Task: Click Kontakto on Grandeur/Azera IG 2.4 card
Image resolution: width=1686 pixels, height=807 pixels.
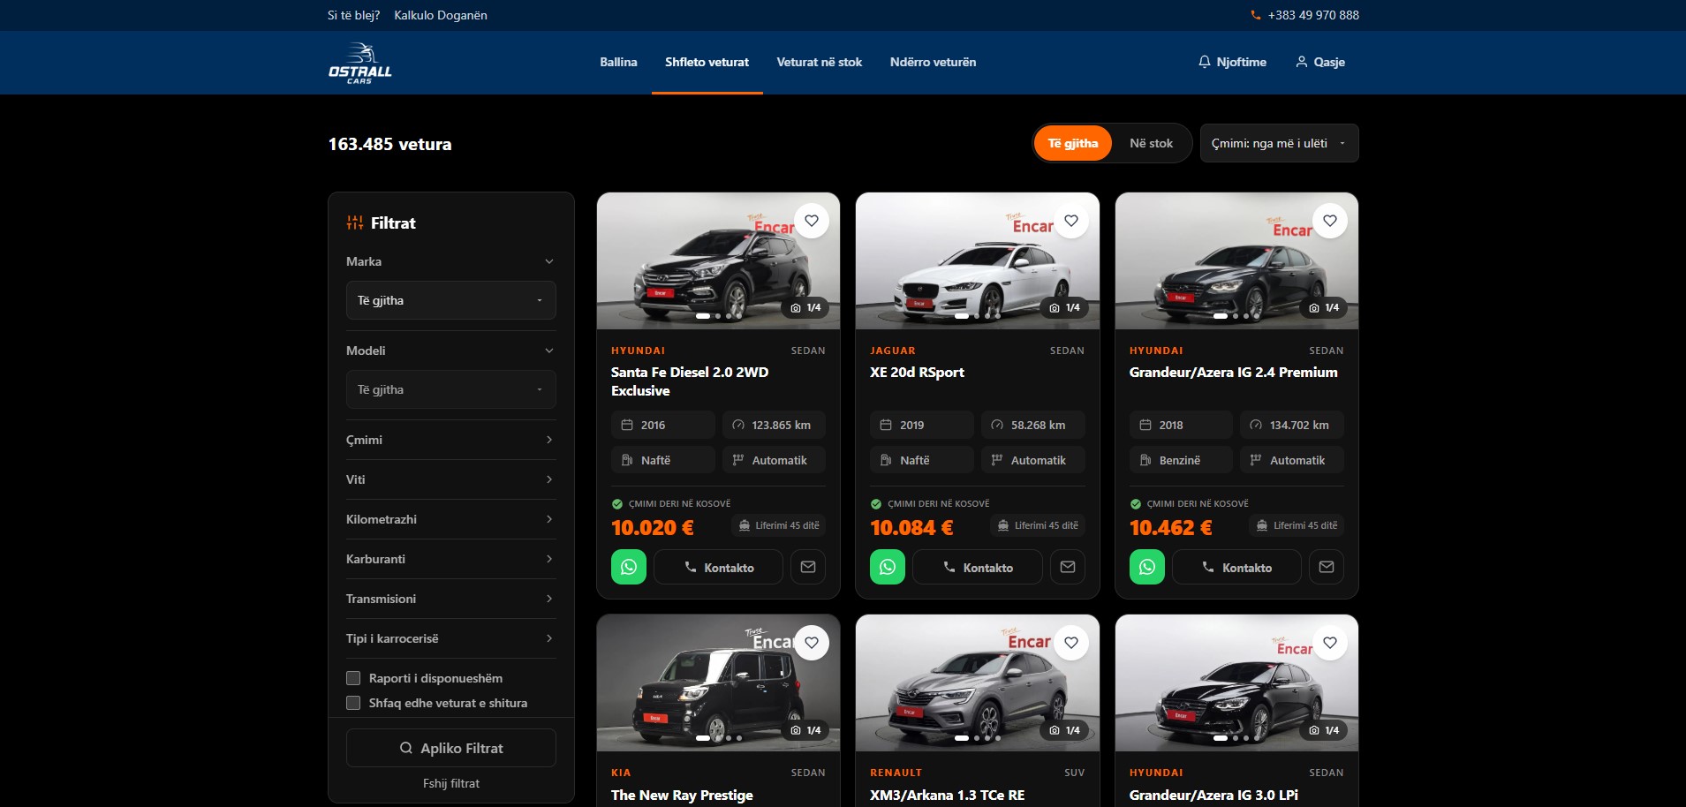Action: coord(1236,567)
